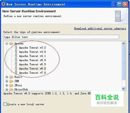Click the Apache Tomcat v4.1 server icon
The height and width of the screenshot is (113, 130).
click(x=16, y=56)
